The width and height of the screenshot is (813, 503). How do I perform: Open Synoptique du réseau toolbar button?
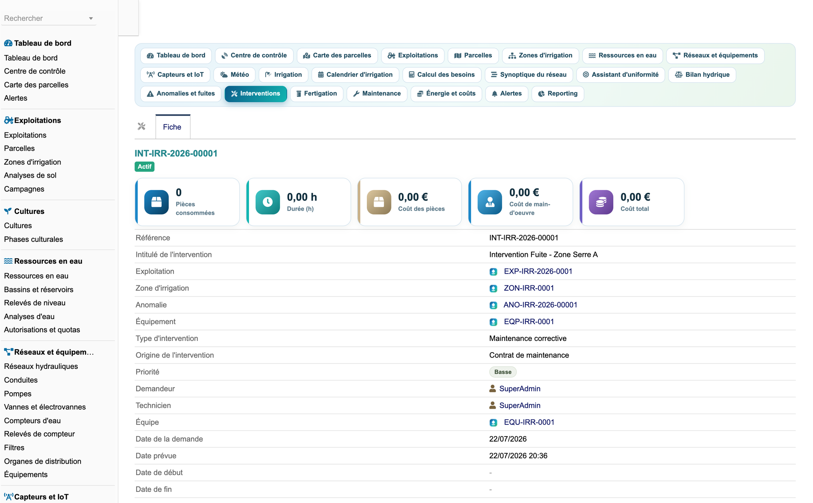point(529,74)
